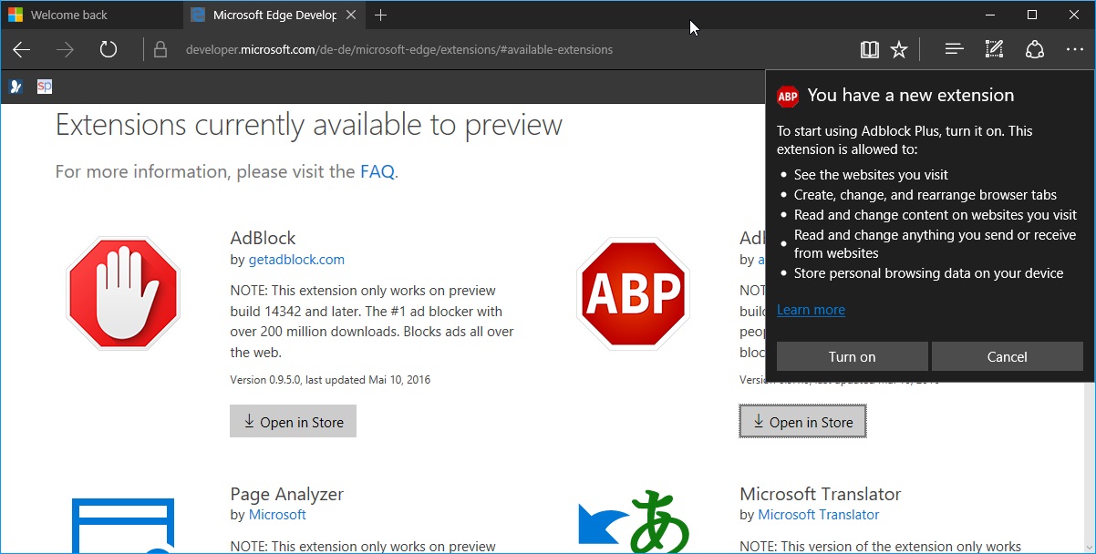
Task: Go back to the previous page
Action: pyautogui.click(x=22, y=50)
